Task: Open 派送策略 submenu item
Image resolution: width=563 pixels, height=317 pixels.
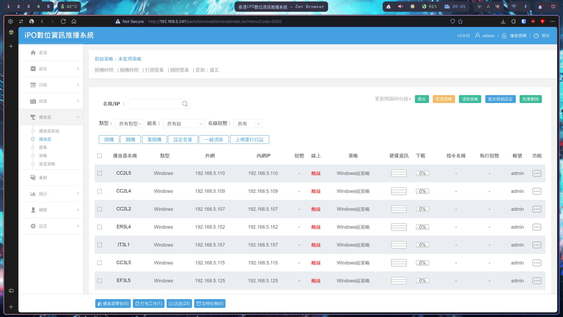Action: coord(47,164)
